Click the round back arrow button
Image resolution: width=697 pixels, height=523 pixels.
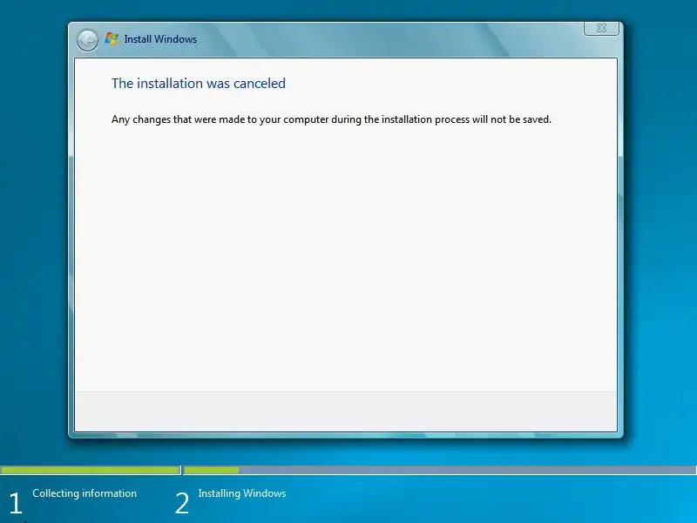coord(87,40)
